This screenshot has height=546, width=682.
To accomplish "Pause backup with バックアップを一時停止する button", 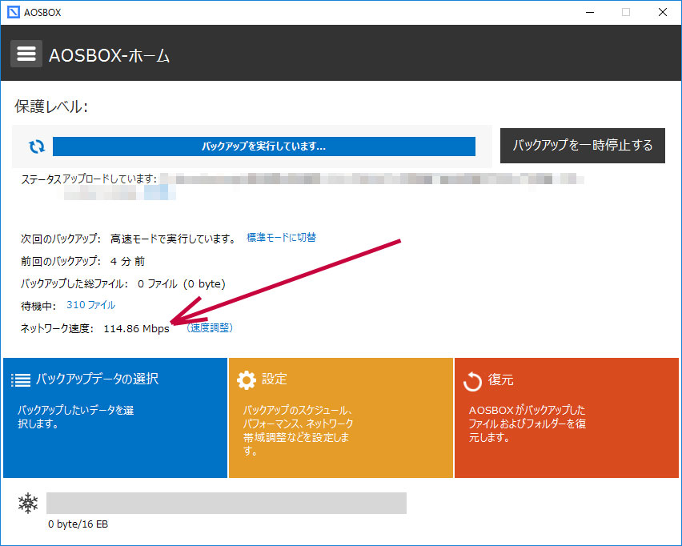I will (583, 146).
